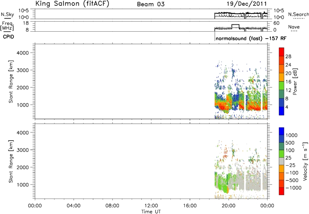Click the "04:00" time axis tick label

[x=73, y=206]
